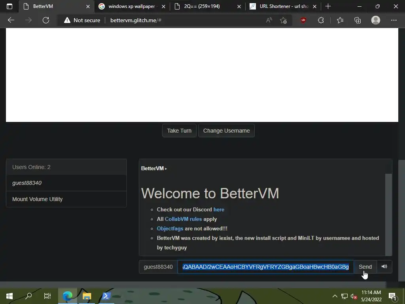Show hidden system tray icons
Viewport: 405px width, 304px height.
335,296
